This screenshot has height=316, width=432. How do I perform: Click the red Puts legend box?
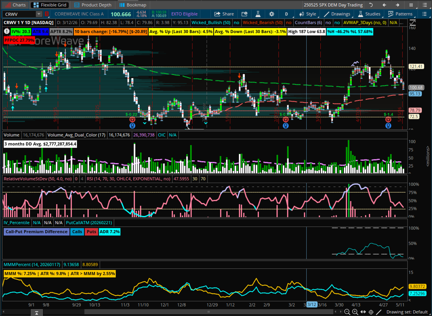(x=91, y=231)
